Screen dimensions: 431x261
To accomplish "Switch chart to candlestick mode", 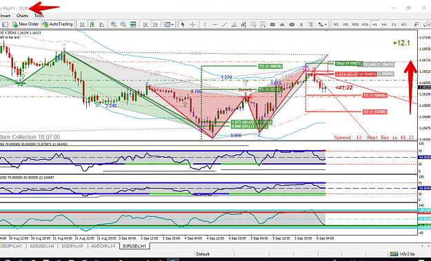I will pyautogui.click(x=92, y=24).
